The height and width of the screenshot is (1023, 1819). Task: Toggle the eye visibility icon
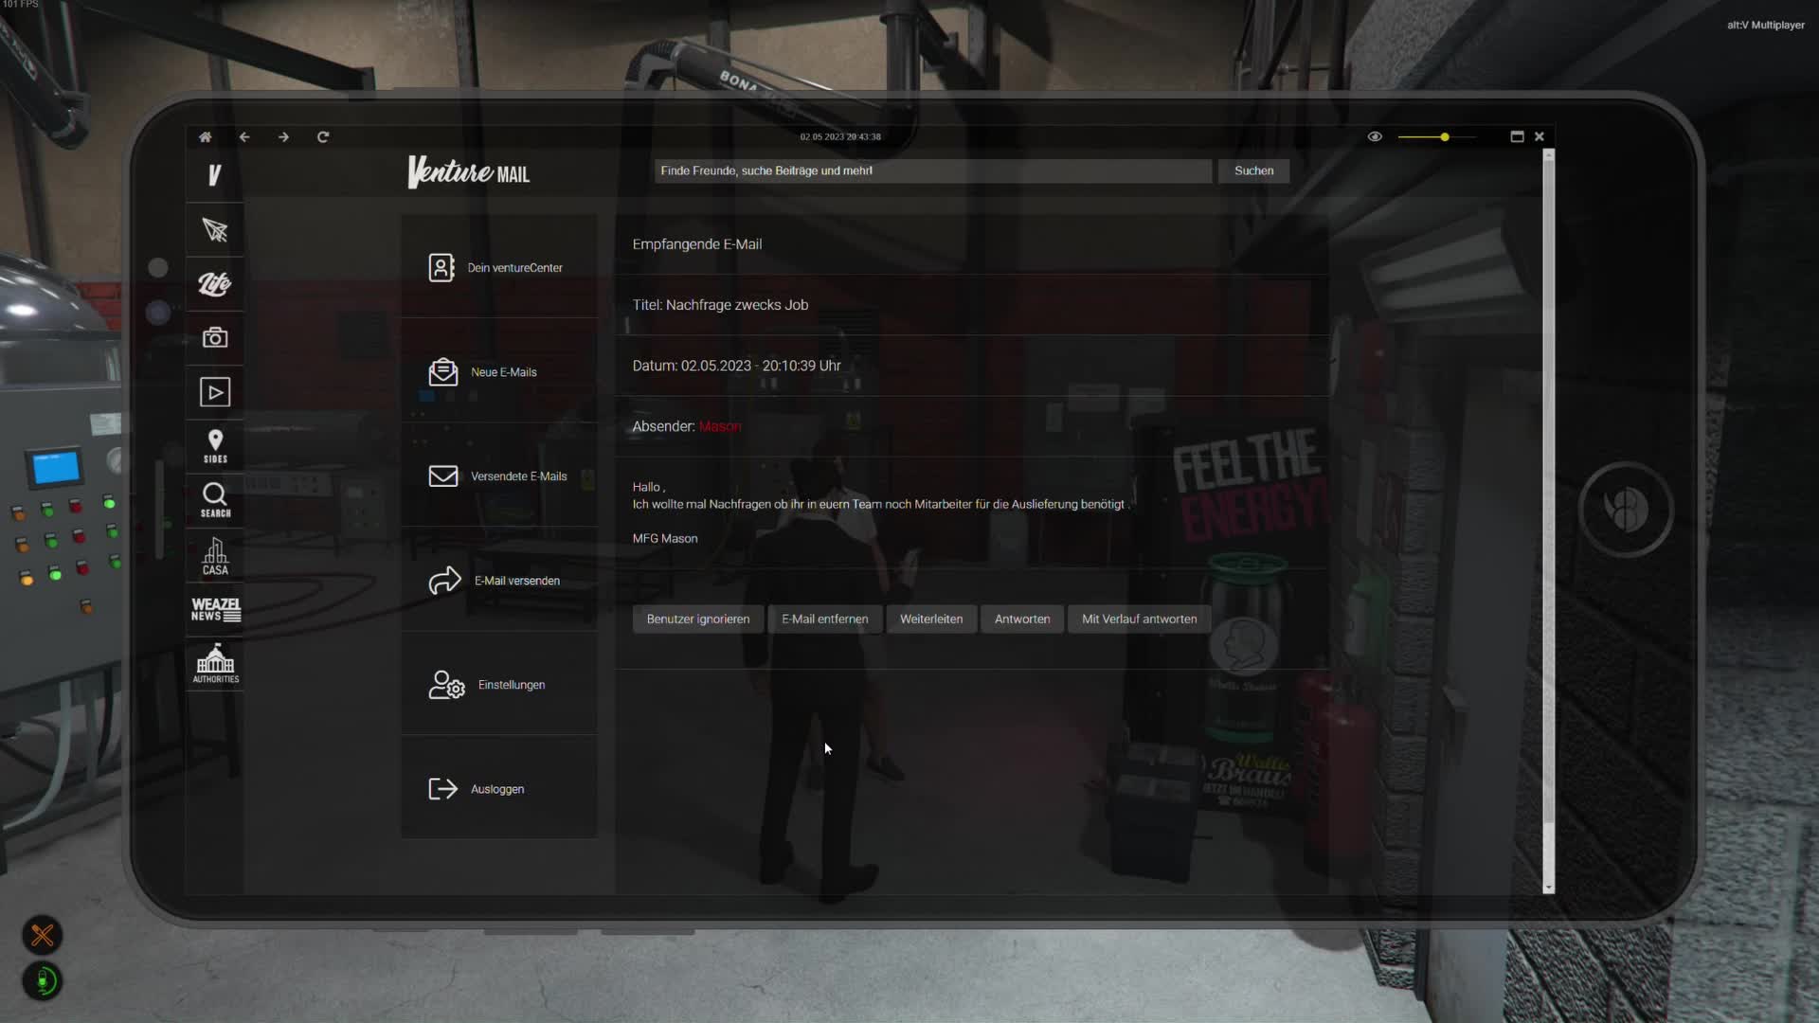click(x=1375, y=137)
